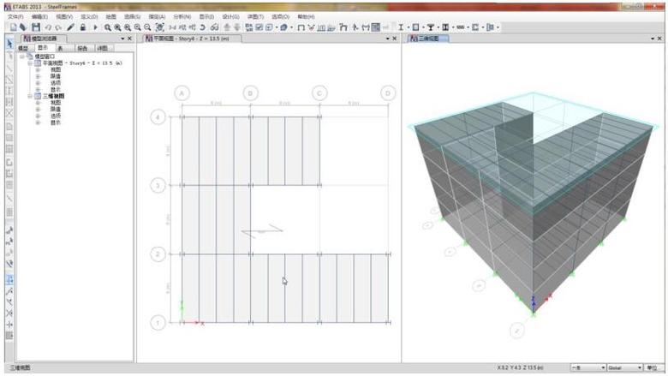Switch to the 显示 tab in model explorer

(42, 48)
